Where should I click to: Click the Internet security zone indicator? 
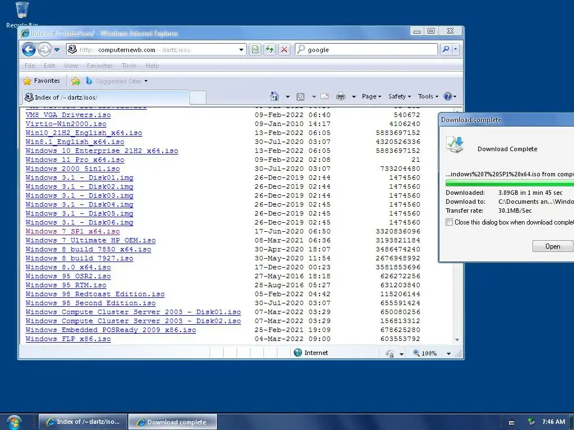311,353
